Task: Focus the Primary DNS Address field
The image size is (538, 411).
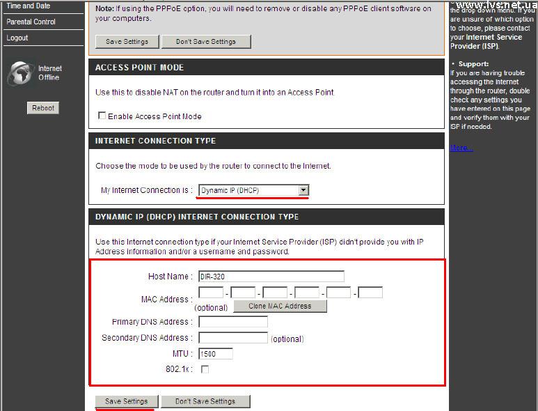Action: pyautogui.click(x=233, y=322)
